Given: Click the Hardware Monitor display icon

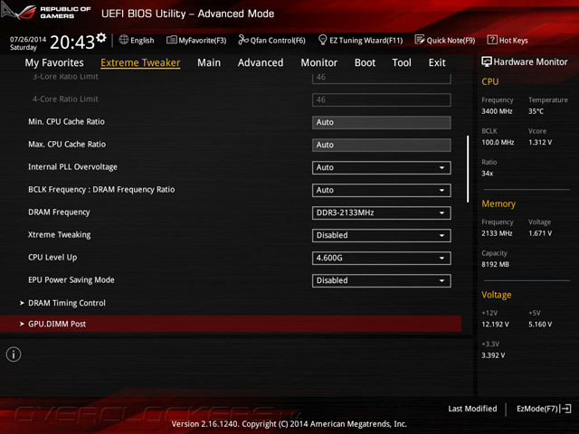Looking at the screenshot, I should click(487, 61).
